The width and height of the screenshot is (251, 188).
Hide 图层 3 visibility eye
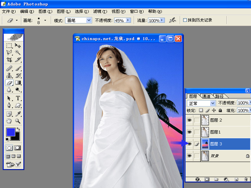click(189, 144)
